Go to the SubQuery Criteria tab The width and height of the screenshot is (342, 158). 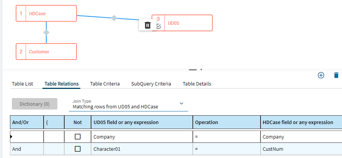151,84
